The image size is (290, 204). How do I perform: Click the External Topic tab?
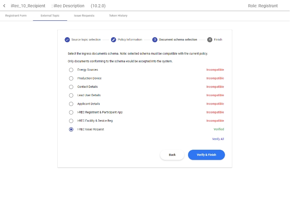tap(50, 16)
